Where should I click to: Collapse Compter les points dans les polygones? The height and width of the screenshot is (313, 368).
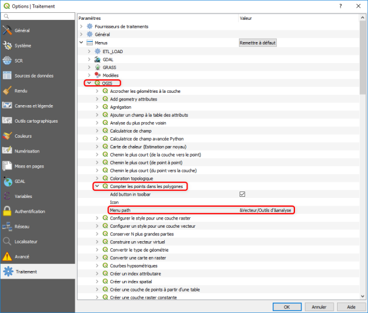coord(97,186)
